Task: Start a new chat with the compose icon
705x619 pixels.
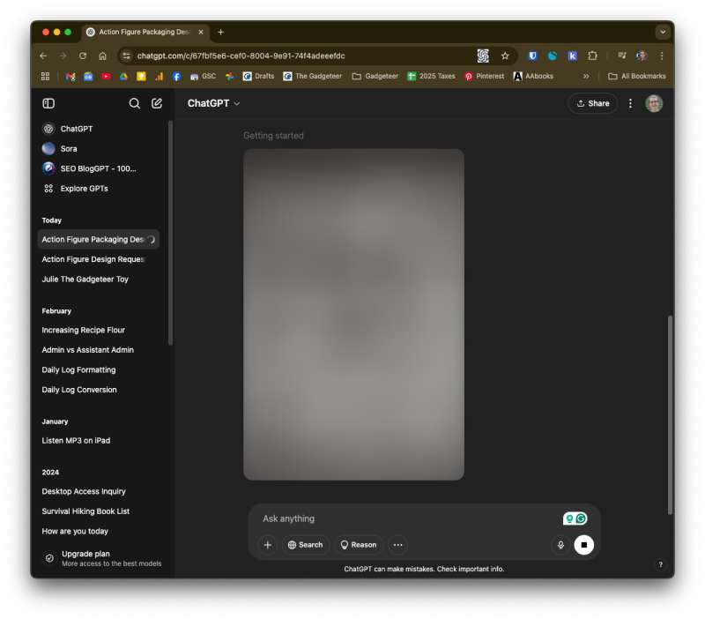Action: pos(157,103)
